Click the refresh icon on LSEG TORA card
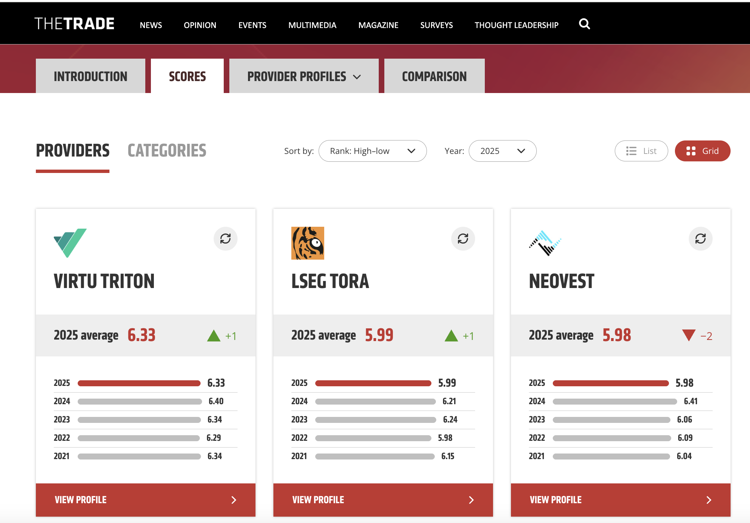750x523 pixels. pos(463,239)
